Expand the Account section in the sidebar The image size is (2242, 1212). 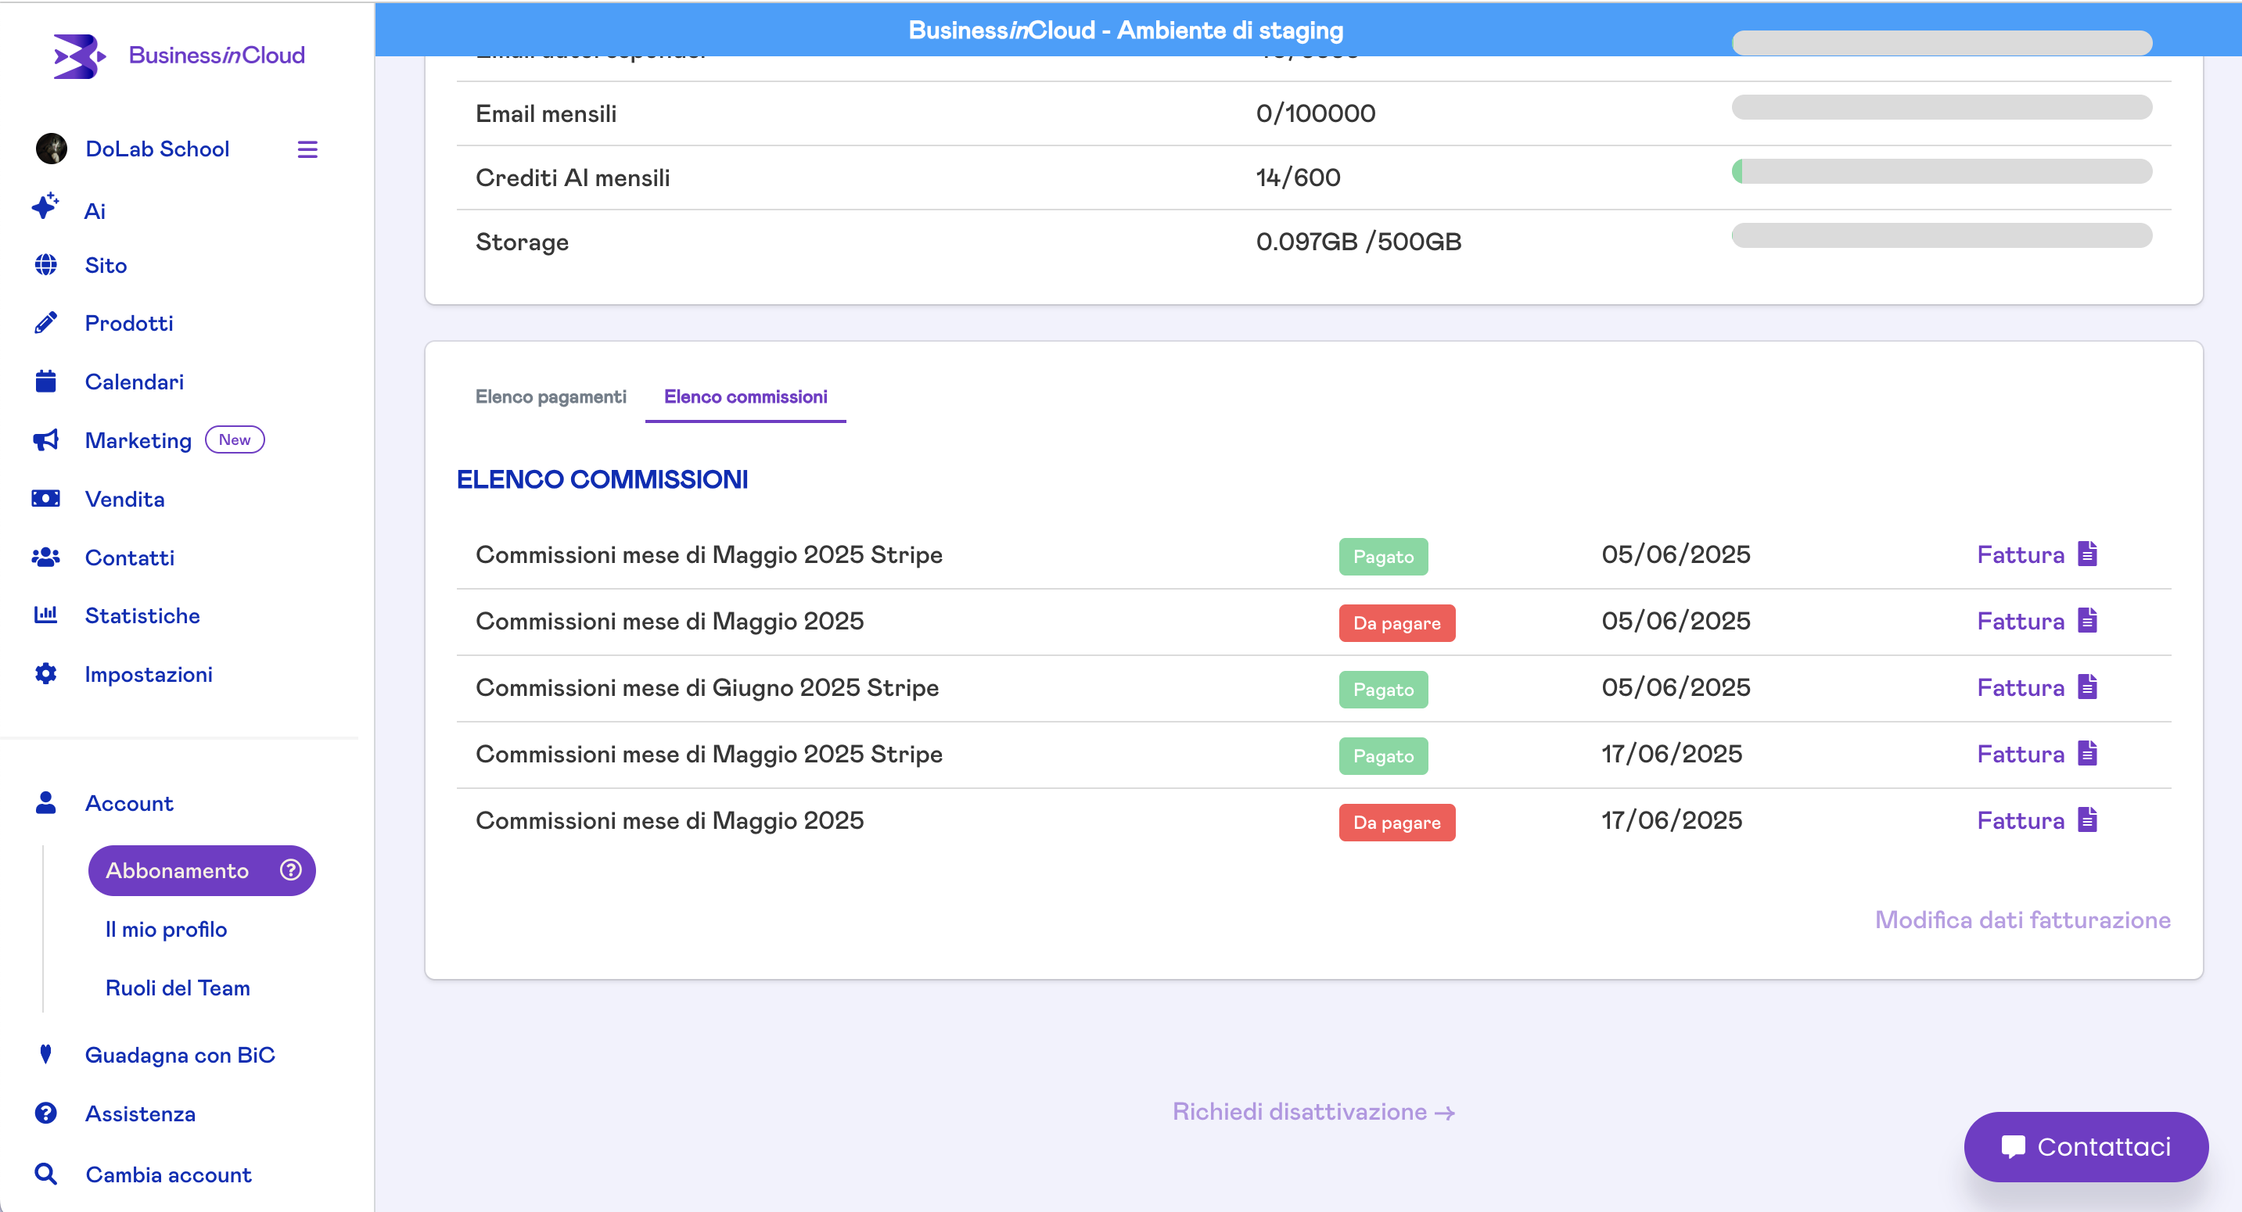(129, 803)
